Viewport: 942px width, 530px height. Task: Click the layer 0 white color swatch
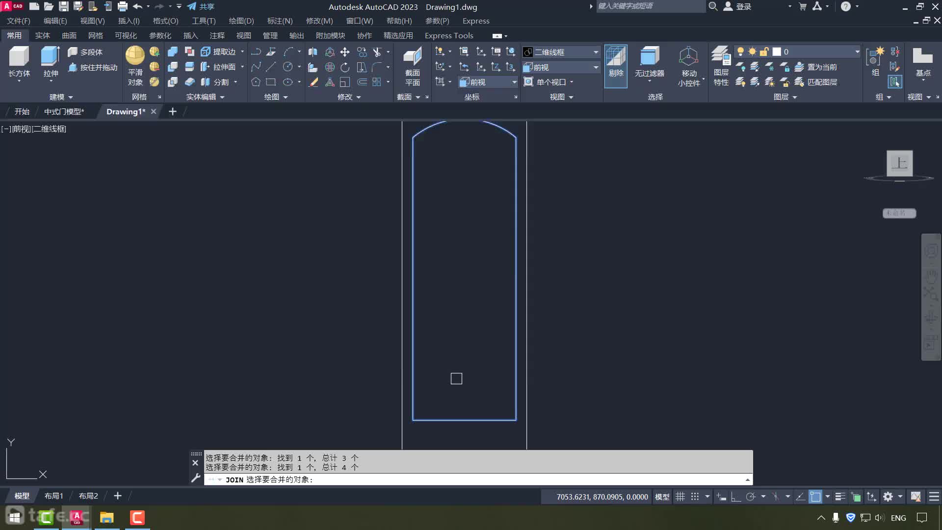[777, 52]
